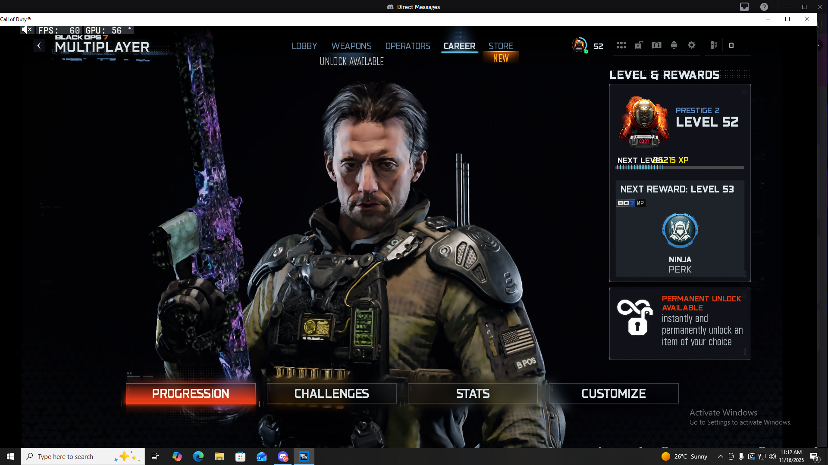Open the grid menu icon in header
This screenshot has height=465, width=828.
(621, 45)
